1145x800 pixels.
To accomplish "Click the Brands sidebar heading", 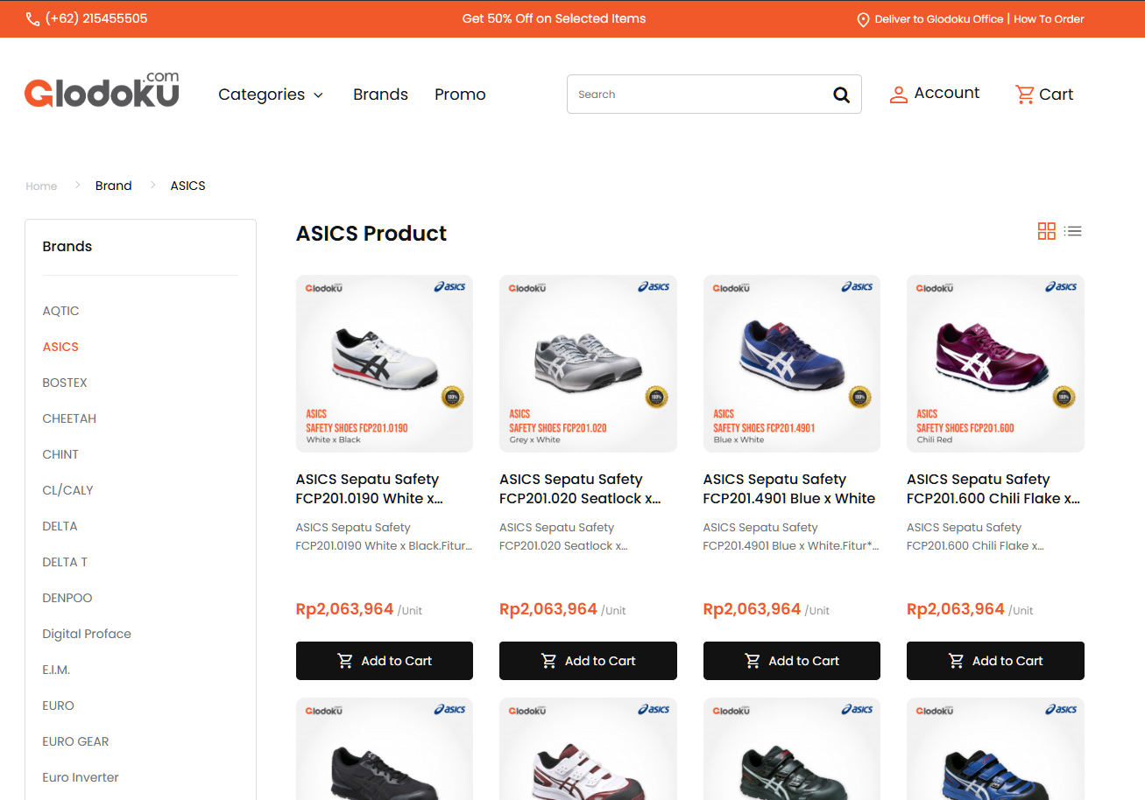I will pos(67,247).
